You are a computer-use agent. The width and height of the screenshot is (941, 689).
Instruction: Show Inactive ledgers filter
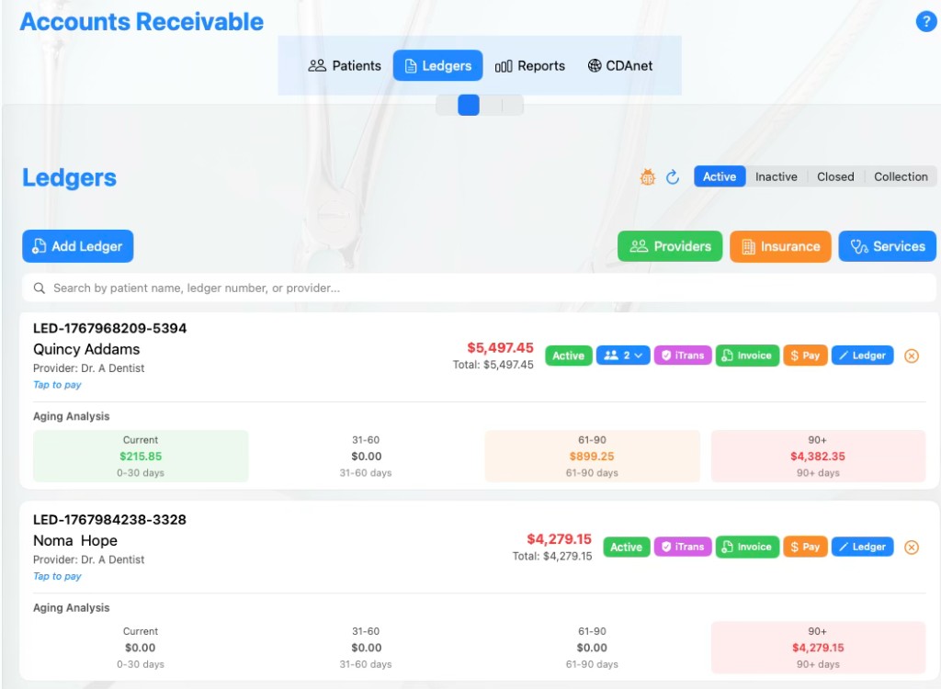[776, 176]
